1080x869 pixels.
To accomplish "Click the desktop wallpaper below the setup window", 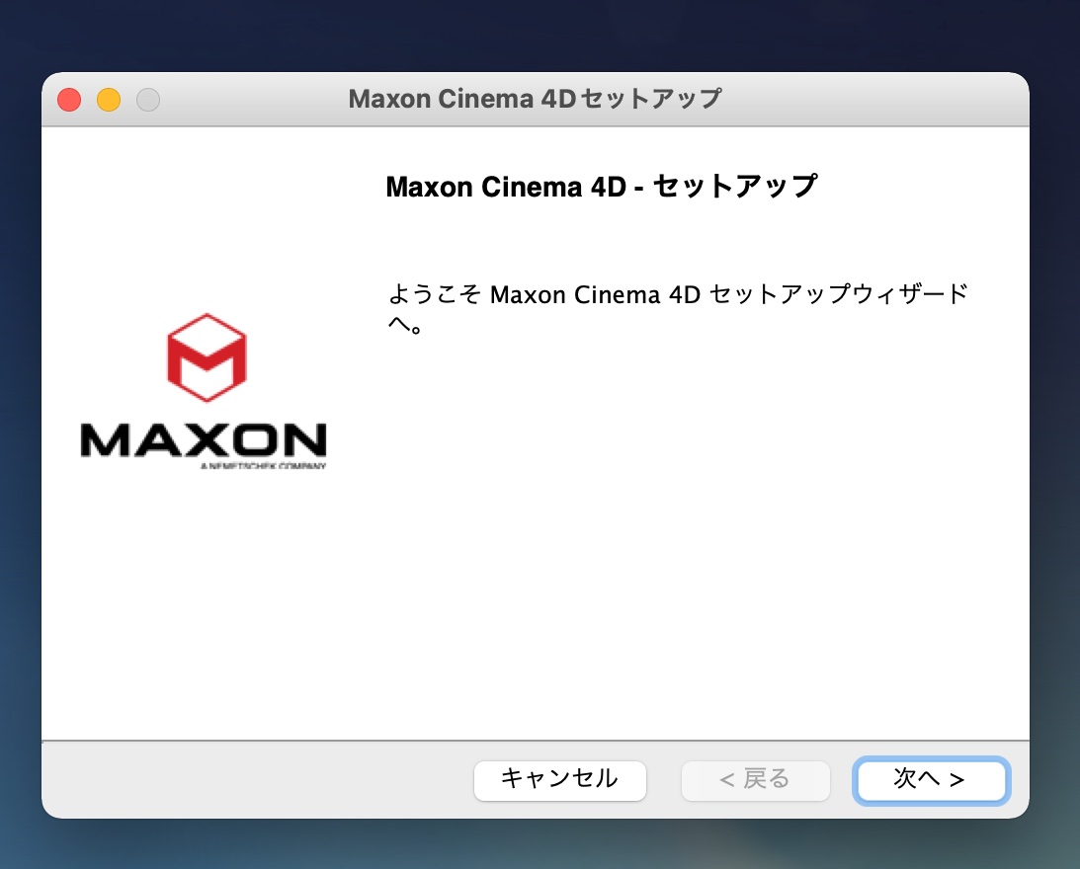I will pyautogui.click(x=538, y=845).
